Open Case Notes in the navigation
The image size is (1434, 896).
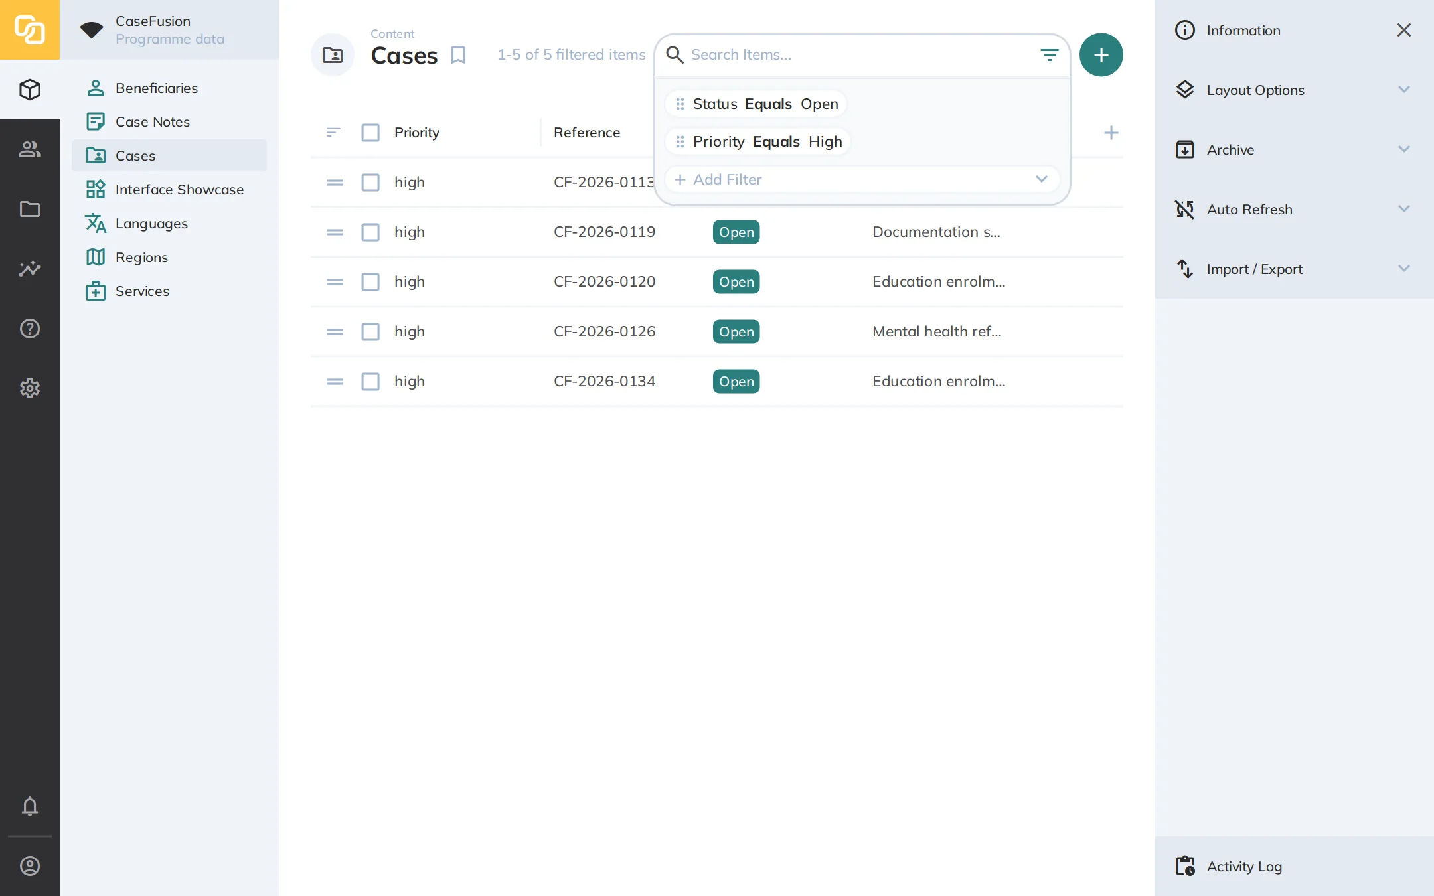coord(169,121)
